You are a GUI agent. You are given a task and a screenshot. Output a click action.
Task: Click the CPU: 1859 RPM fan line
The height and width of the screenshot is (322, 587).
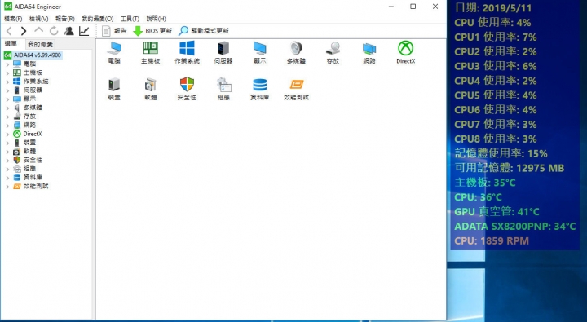[492, 240]
